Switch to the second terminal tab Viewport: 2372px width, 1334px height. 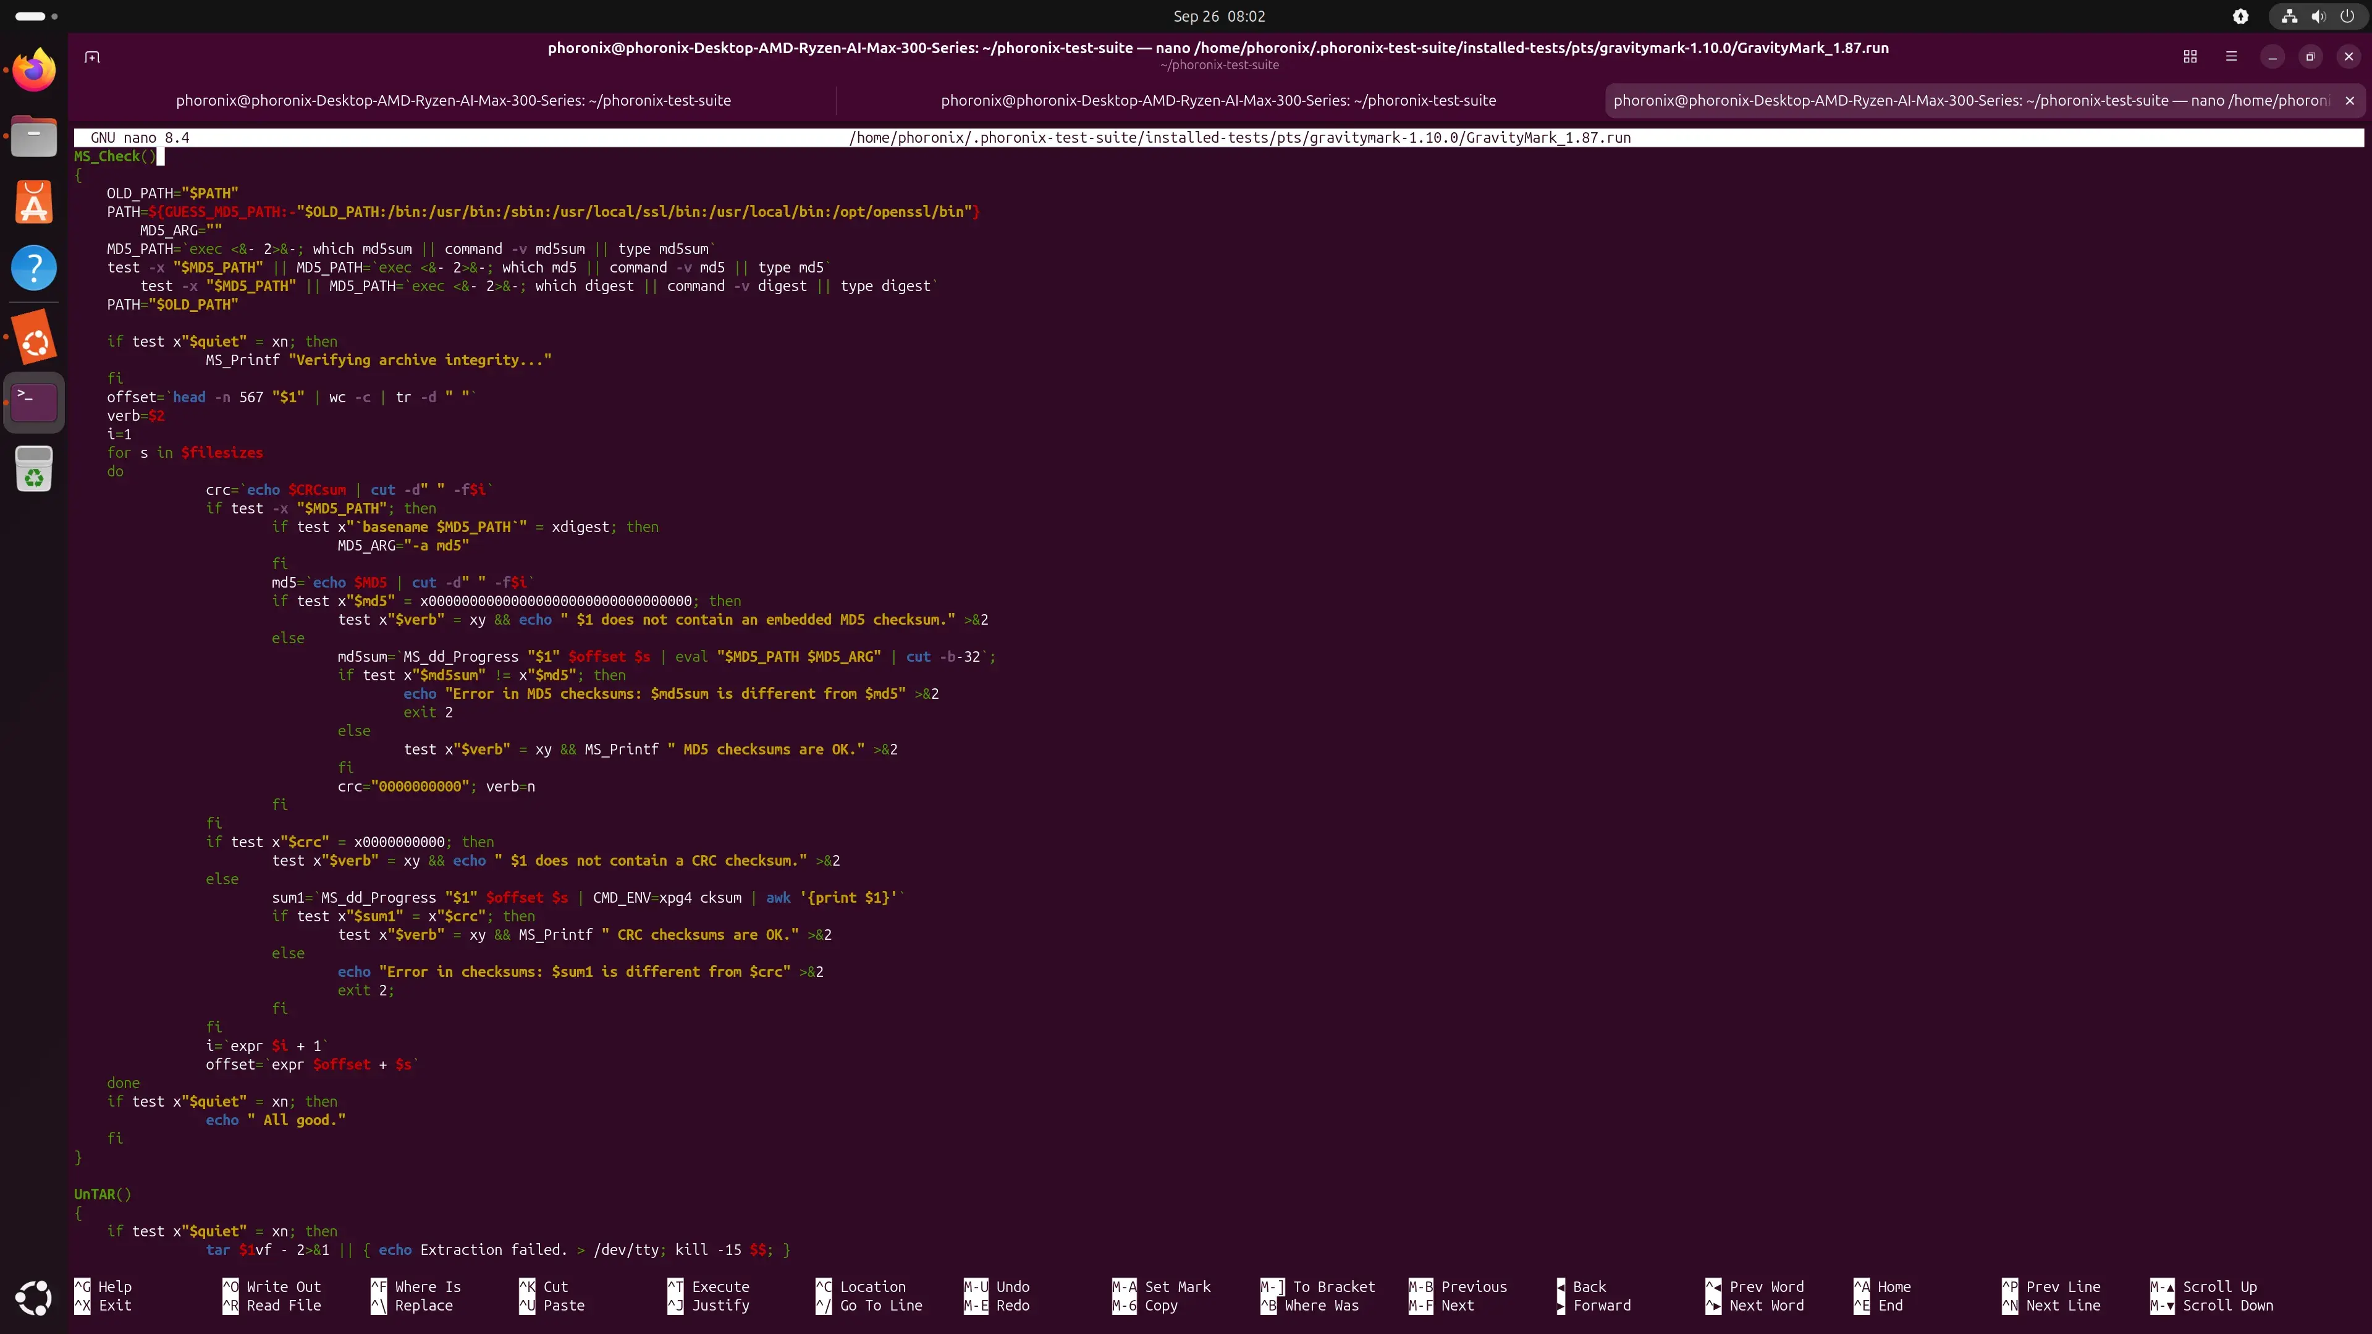point(1217,100)
